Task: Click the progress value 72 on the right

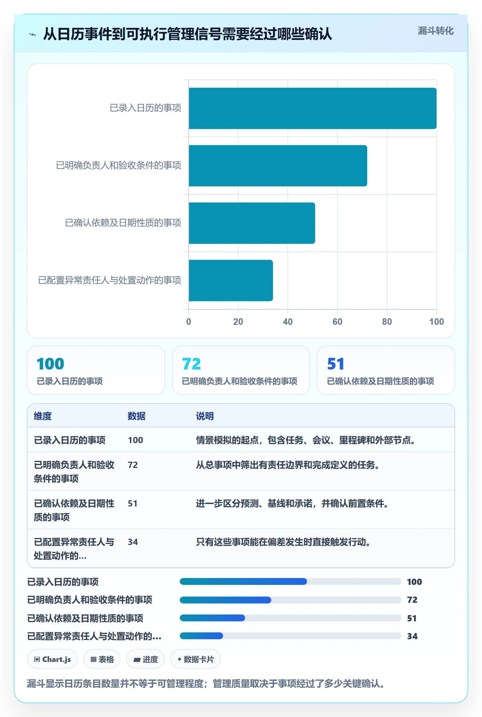Action: [x=412, y=600]
